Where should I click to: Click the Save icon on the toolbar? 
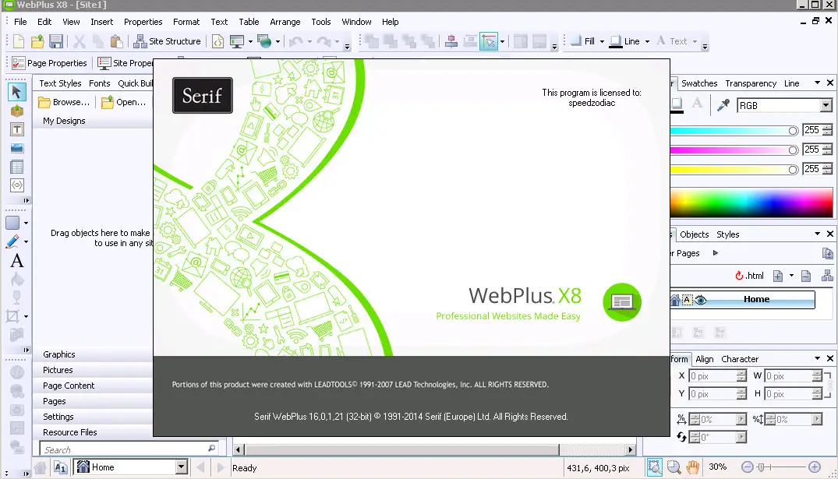click(56, 41)
